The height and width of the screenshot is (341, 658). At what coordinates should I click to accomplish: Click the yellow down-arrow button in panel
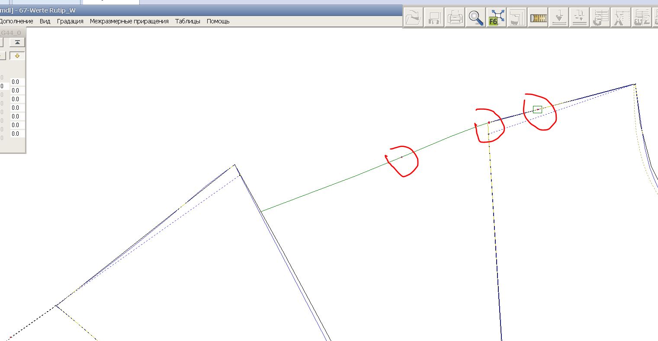(17, 56)
